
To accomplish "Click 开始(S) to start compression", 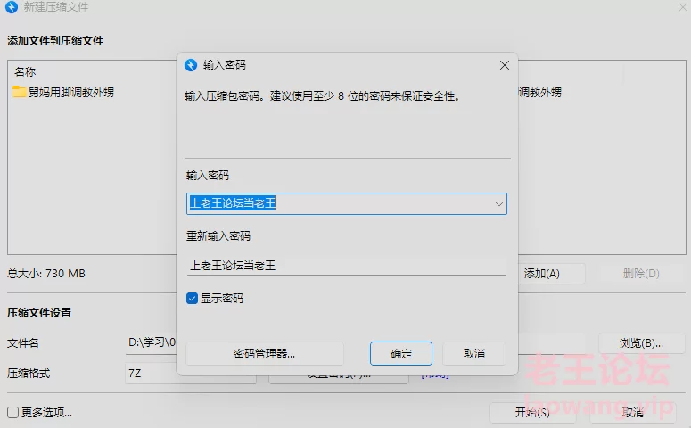I will (x=532, y=412).
